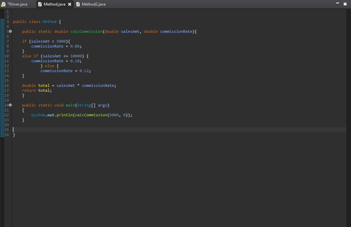Collapse the calcCommission method fold marker
This screenshot has height=227, width=351.
click(x=10, y=31)
